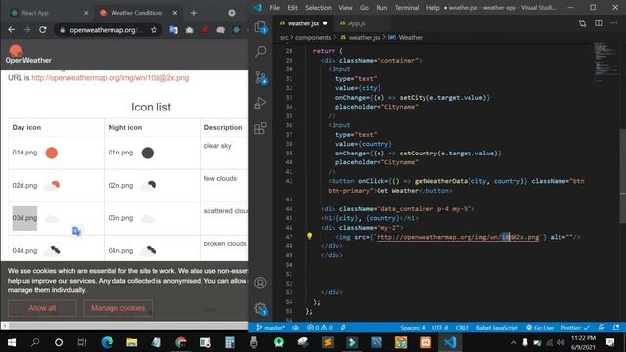Click the feedback icon in status bar

602,328
